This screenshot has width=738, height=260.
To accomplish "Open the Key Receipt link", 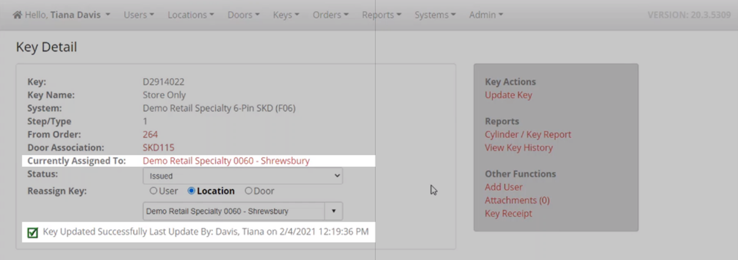I will pyautogui.click(x=508, y=214).
